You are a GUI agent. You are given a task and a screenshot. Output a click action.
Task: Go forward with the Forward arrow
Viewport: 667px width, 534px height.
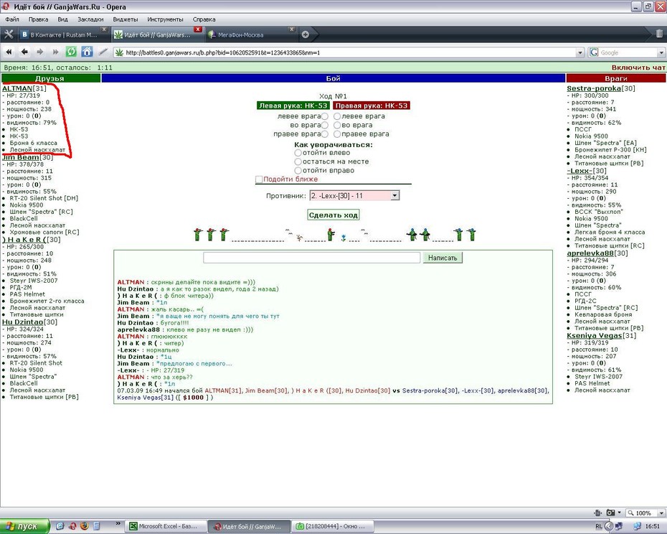coord(40,52)
